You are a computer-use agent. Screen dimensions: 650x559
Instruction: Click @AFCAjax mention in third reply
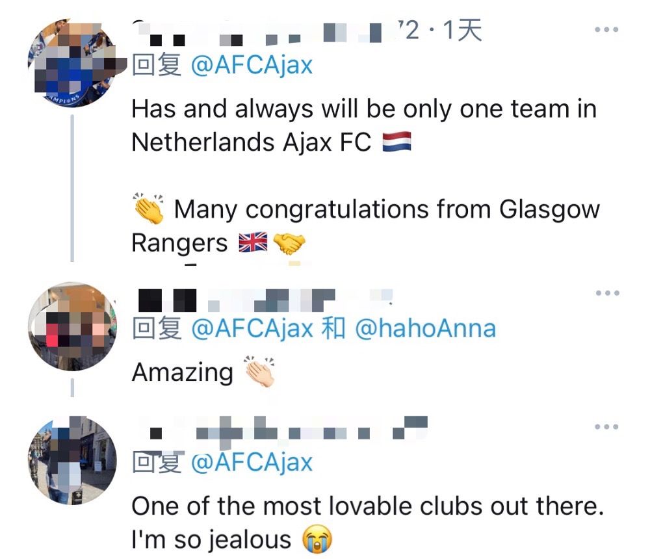pyautogui.click(x=251, y=462)
